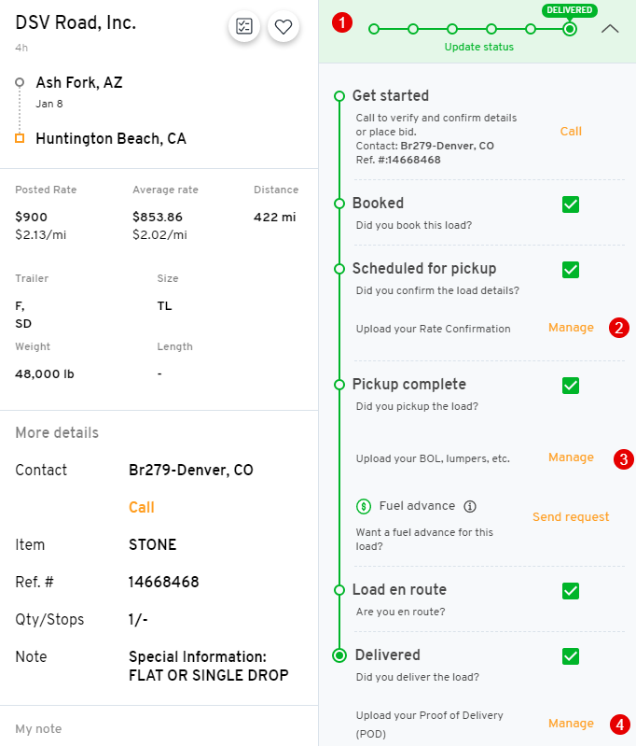Image resolution: width=636 pixels, height=746 pixels.
Task: Uncheck the Pickup complete checkbox
Action: [x=571, y=386]
